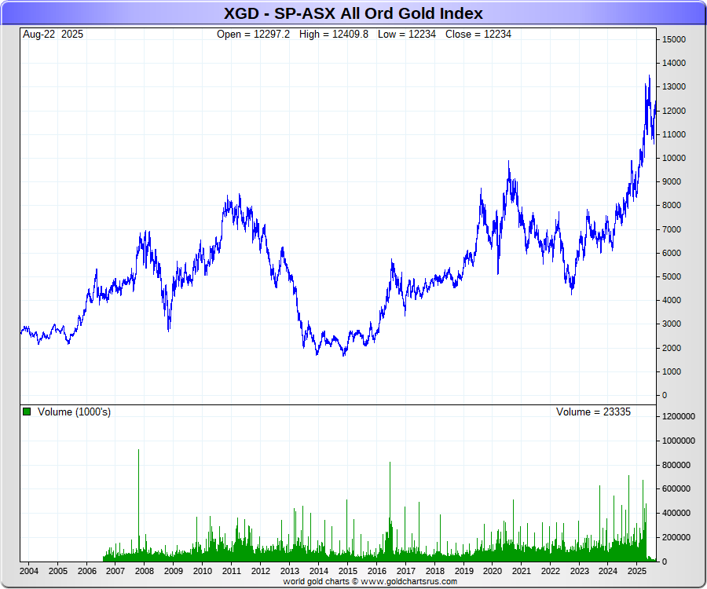Click the 400000 volume axis label
The height and width of the screenshot is (589, 707).
click(676, 513)
